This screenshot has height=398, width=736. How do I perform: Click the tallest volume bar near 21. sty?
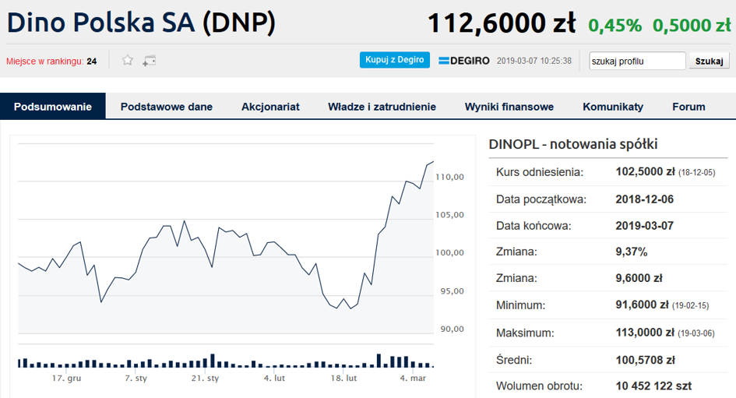[212, 361]
